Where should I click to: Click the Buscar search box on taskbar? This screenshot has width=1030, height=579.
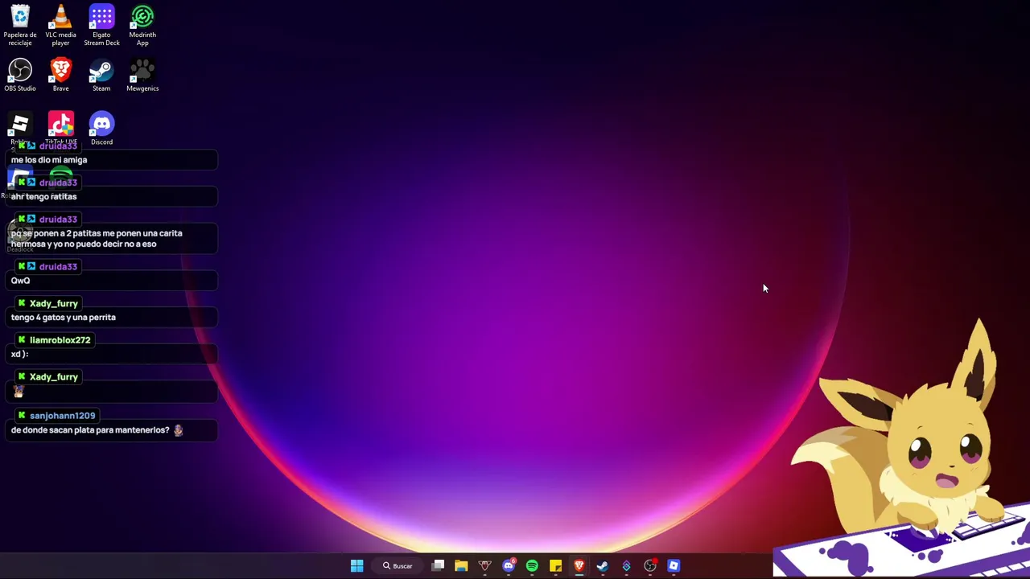point(398,566)
